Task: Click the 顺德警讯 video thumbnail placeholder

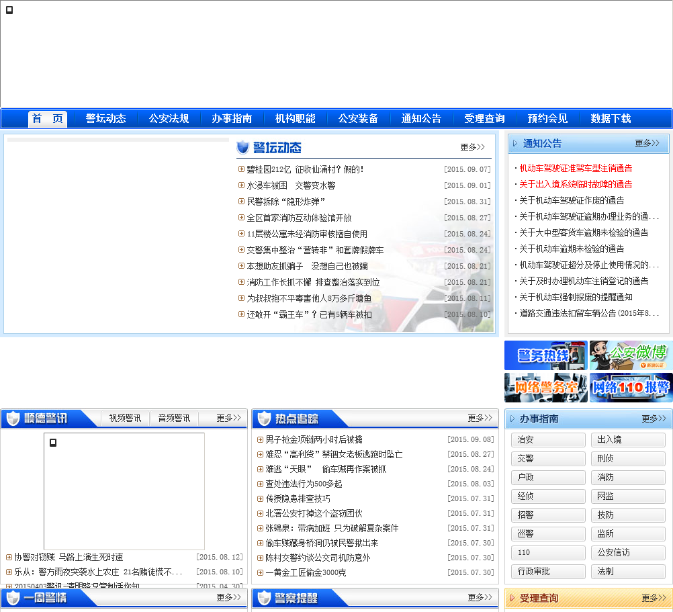Action: pos(124,491)
